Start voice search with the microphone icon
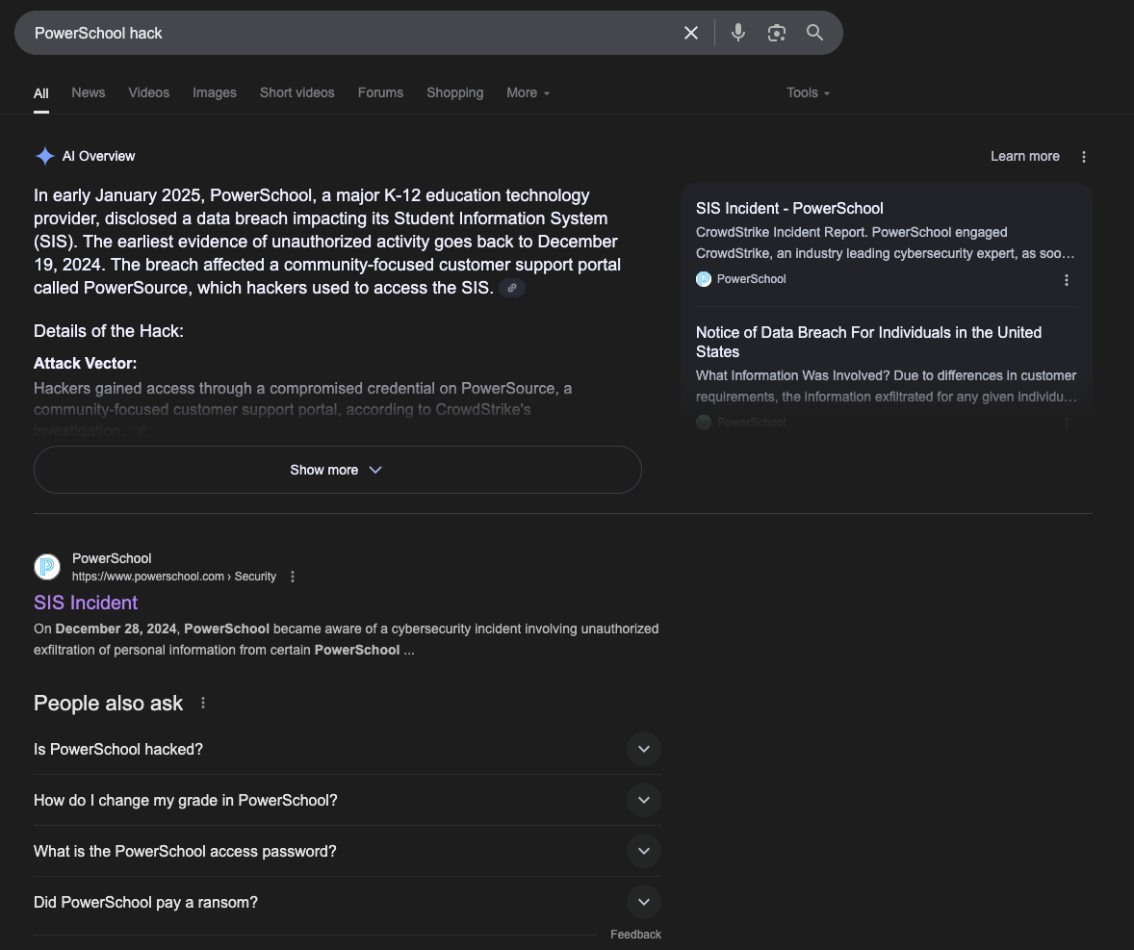 [x=737, y=34]
